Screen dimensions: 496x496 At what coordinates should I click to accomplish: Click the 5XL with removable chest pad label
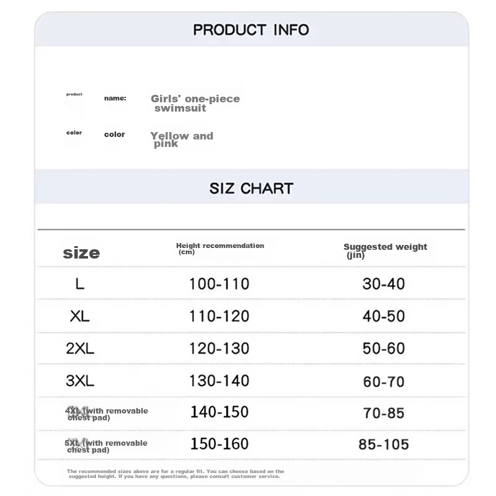(107, 446)
